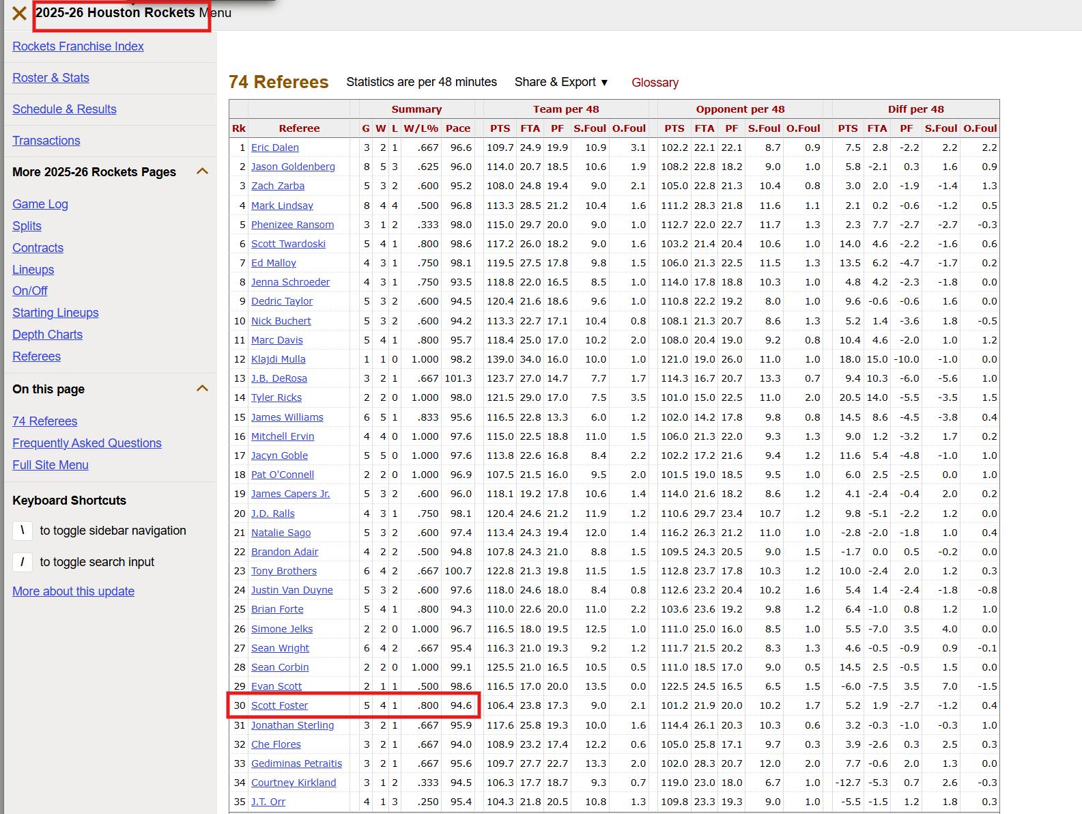Collapse the On this page section
Viewport: 1082px width, 814px height.
202,389
